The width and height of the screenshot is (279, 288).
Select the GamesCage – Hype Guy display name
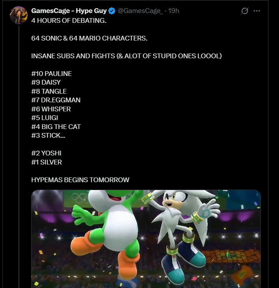[x=69, y=11]
